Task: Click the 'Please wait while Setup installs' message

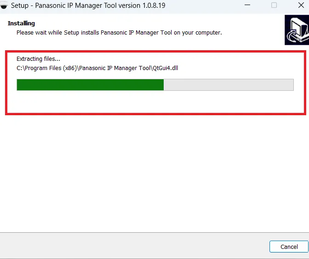Action: click(x=119, y=33)
